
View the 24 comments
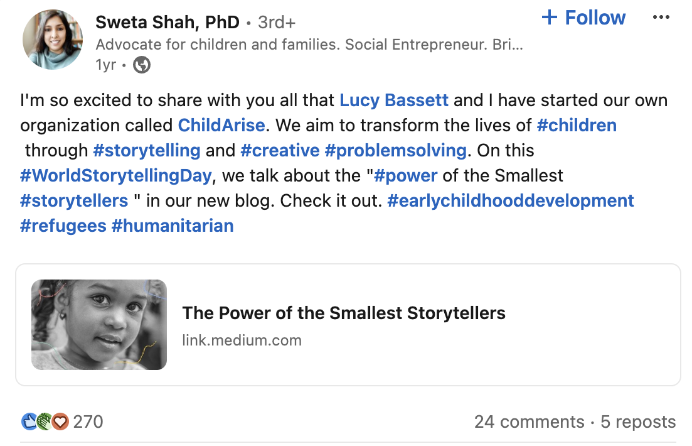tap(529, 422)
